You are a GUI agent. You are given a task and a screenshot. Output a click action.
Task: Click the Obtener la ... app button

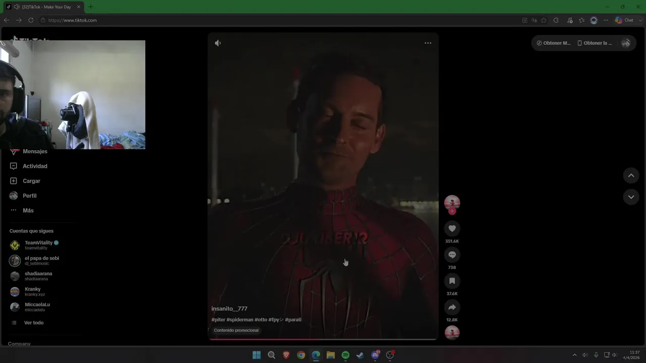click(x=595, y=43)
